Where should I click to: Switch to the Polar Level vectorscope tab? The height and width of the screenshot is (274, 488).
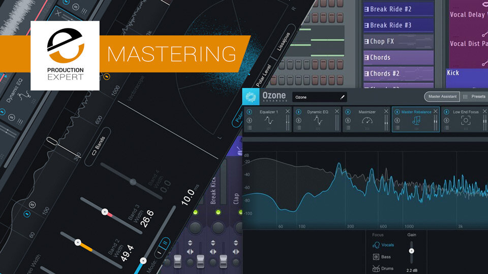263,76
